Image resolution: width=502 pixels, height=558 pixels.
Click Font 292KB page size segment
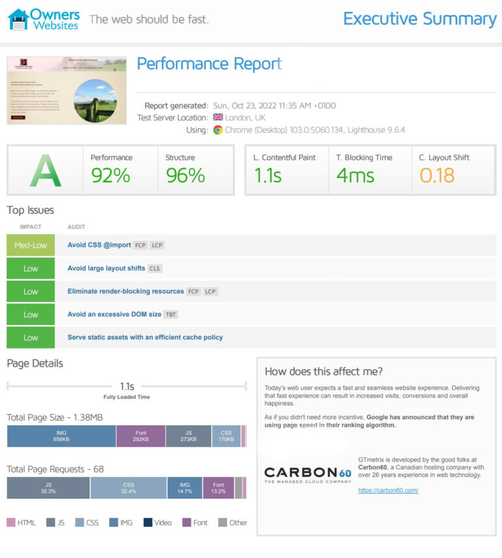pos(141,436)
